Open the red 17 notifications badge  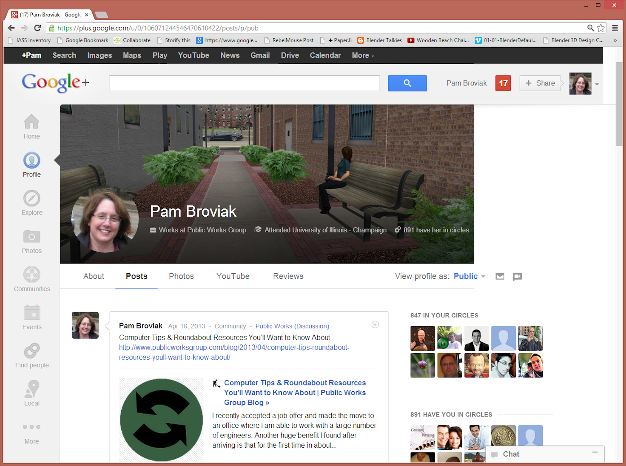[x=503, y=83]
